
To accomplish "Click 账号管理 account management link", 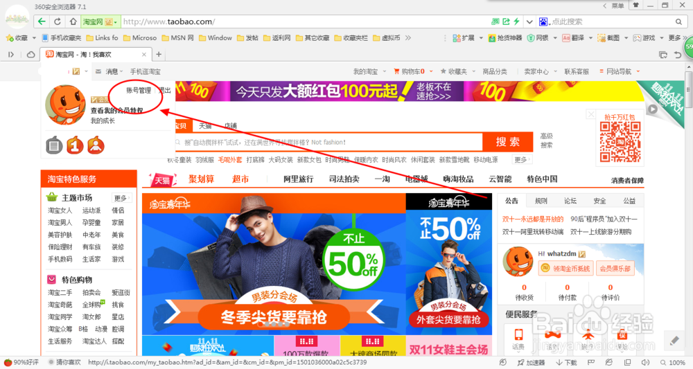I will pos(139,91).
